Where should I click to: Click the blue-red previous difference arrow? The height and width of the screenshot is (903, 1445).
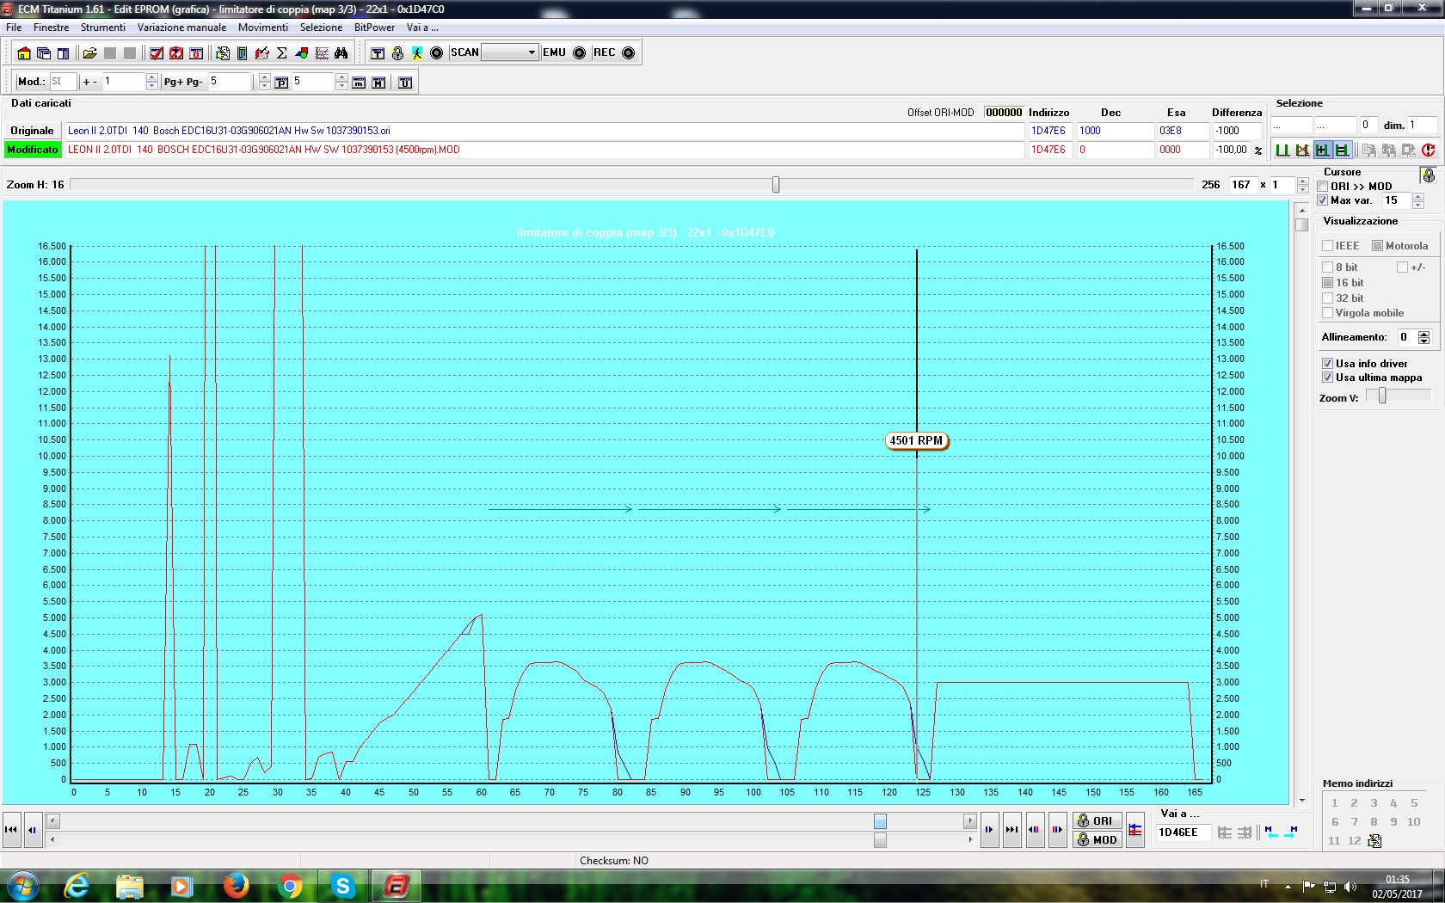coord(1034,830)
